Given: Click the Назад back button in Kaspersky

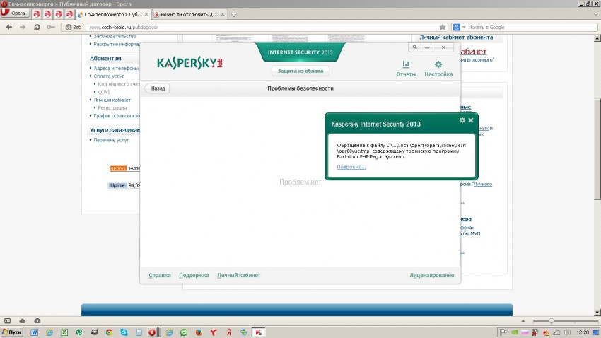Looking at the screenshot, I should pyautogui.click(x=157, y=88).
